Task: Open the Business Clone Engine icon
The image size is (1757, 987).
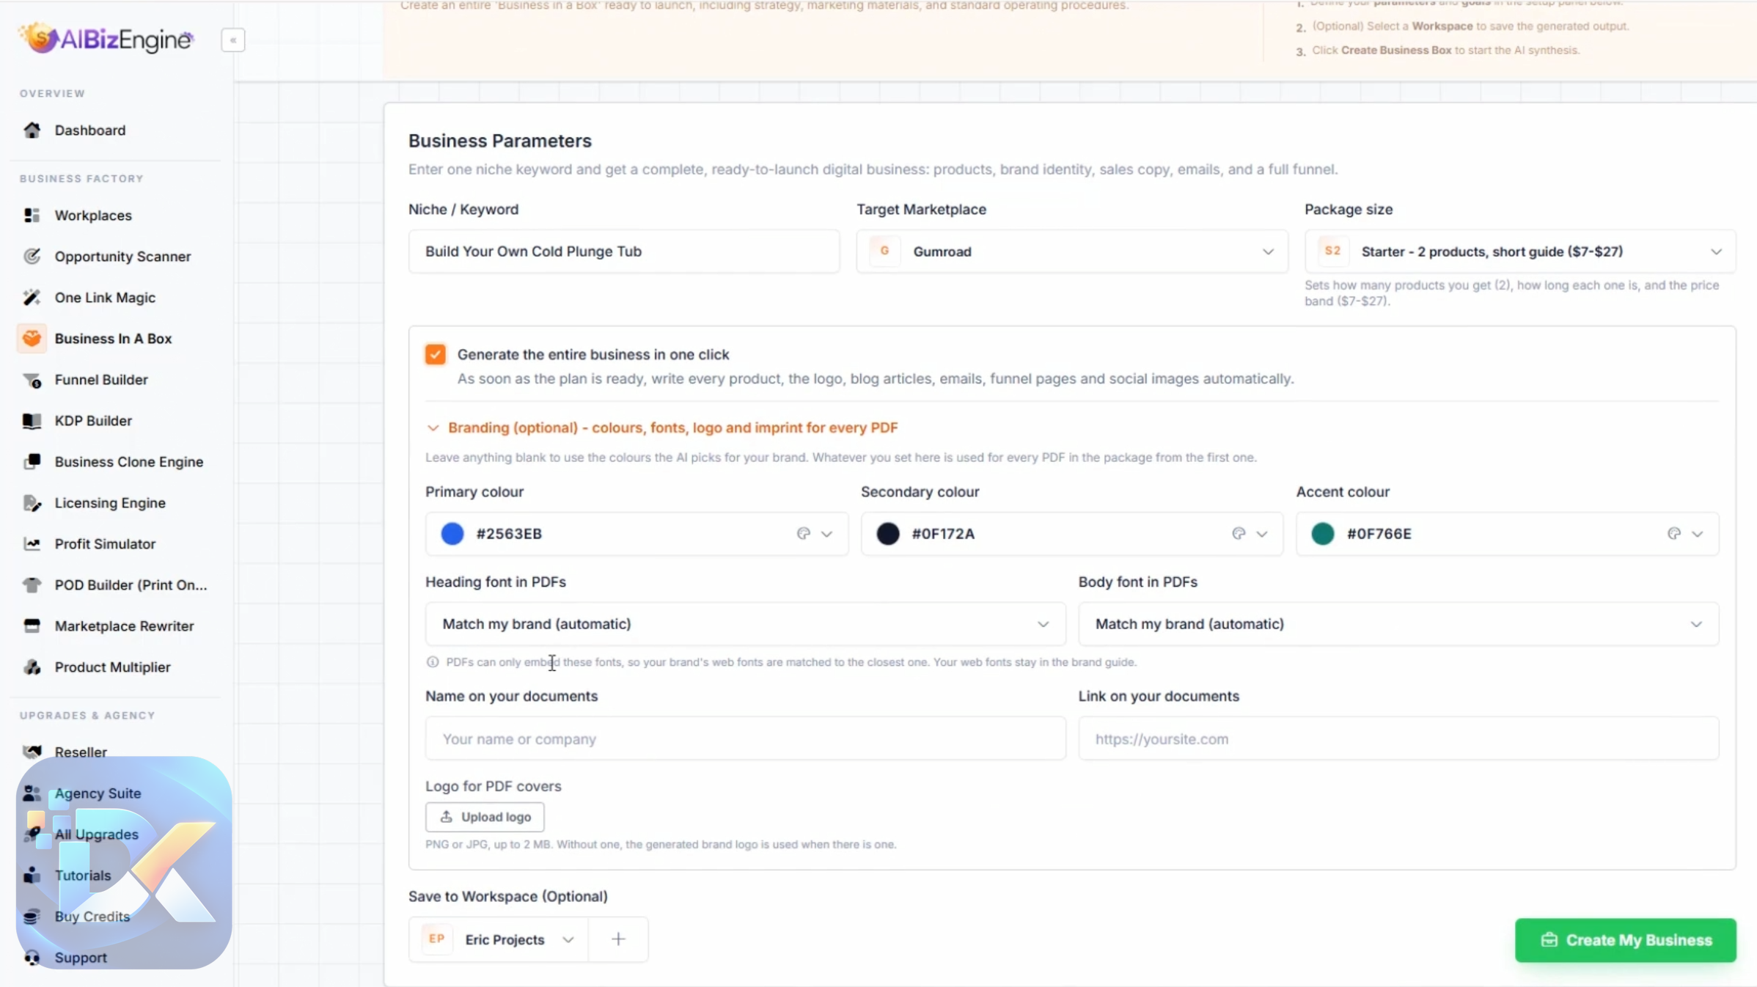Action: point(32,462)
